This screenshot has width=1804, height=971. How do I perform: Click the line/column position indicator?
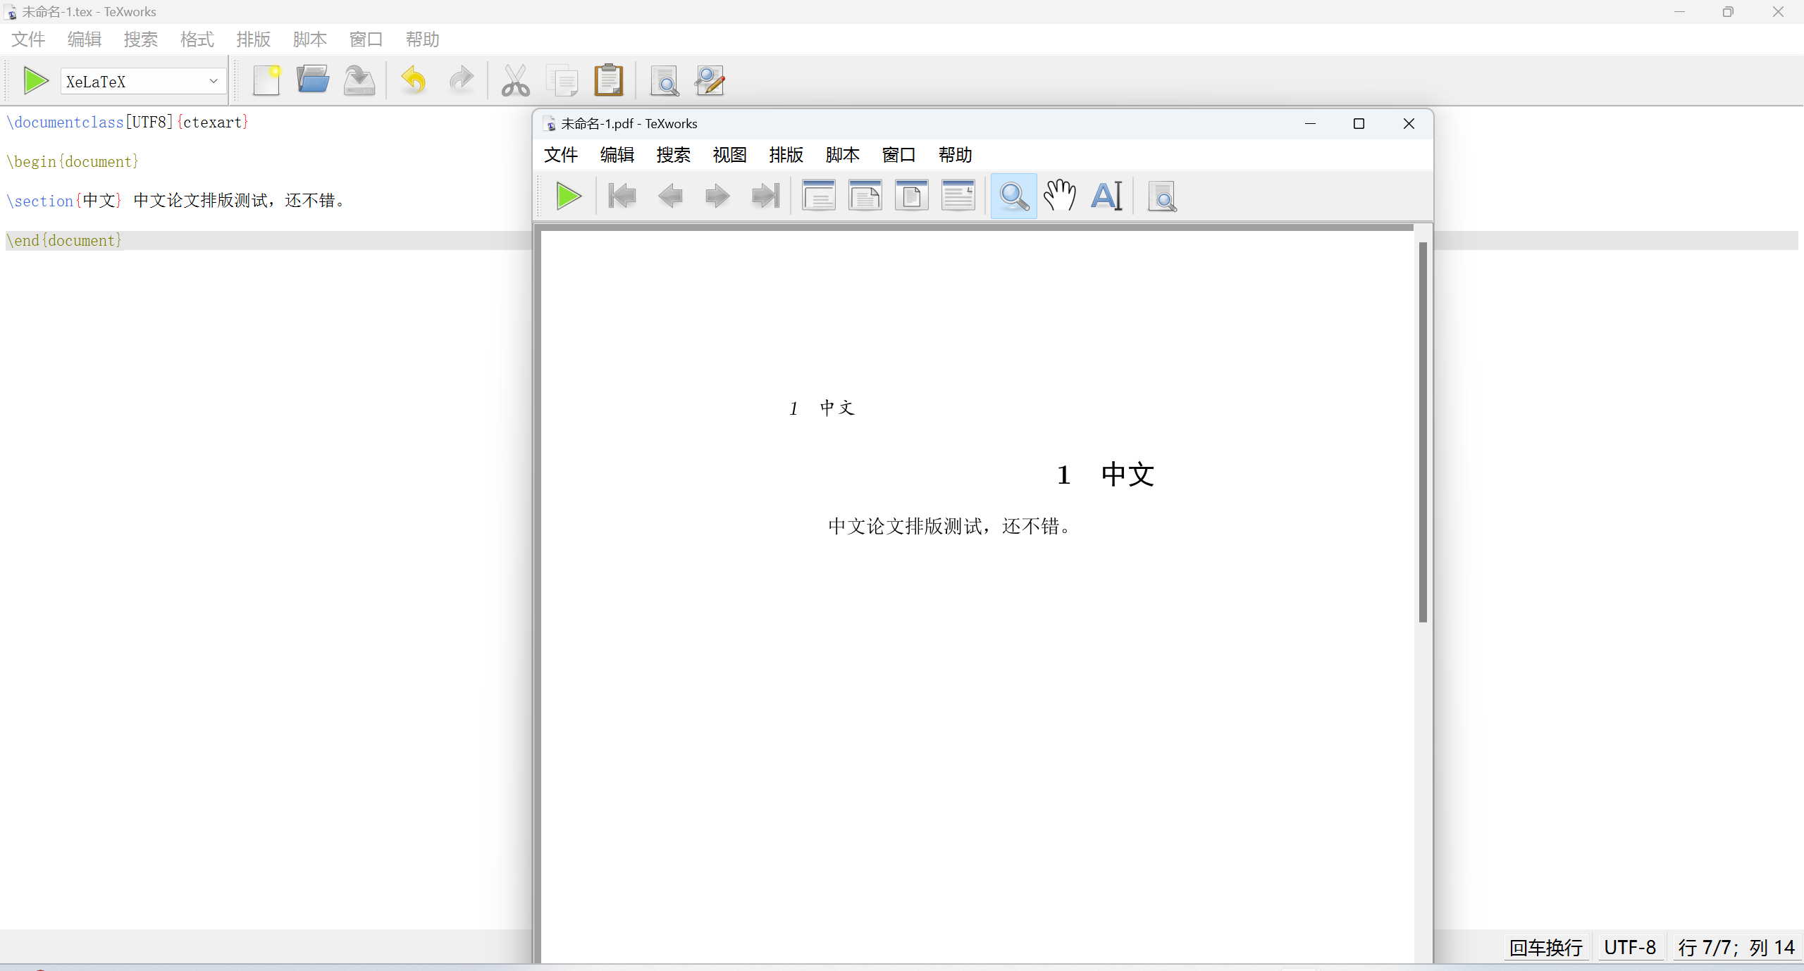coord(1736,947)
